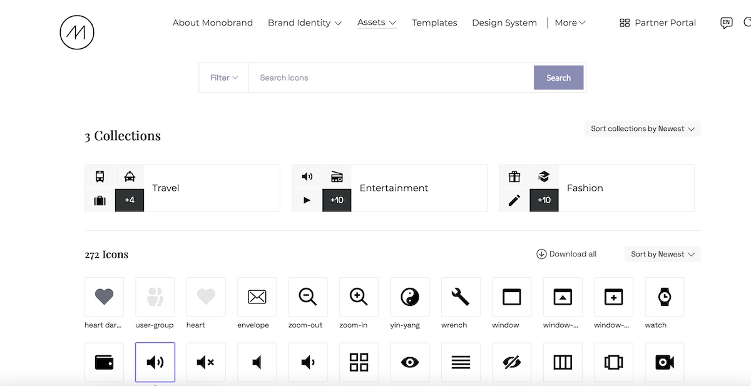Select the wrench icon tile
751x386 pixels.
[460, 297]
